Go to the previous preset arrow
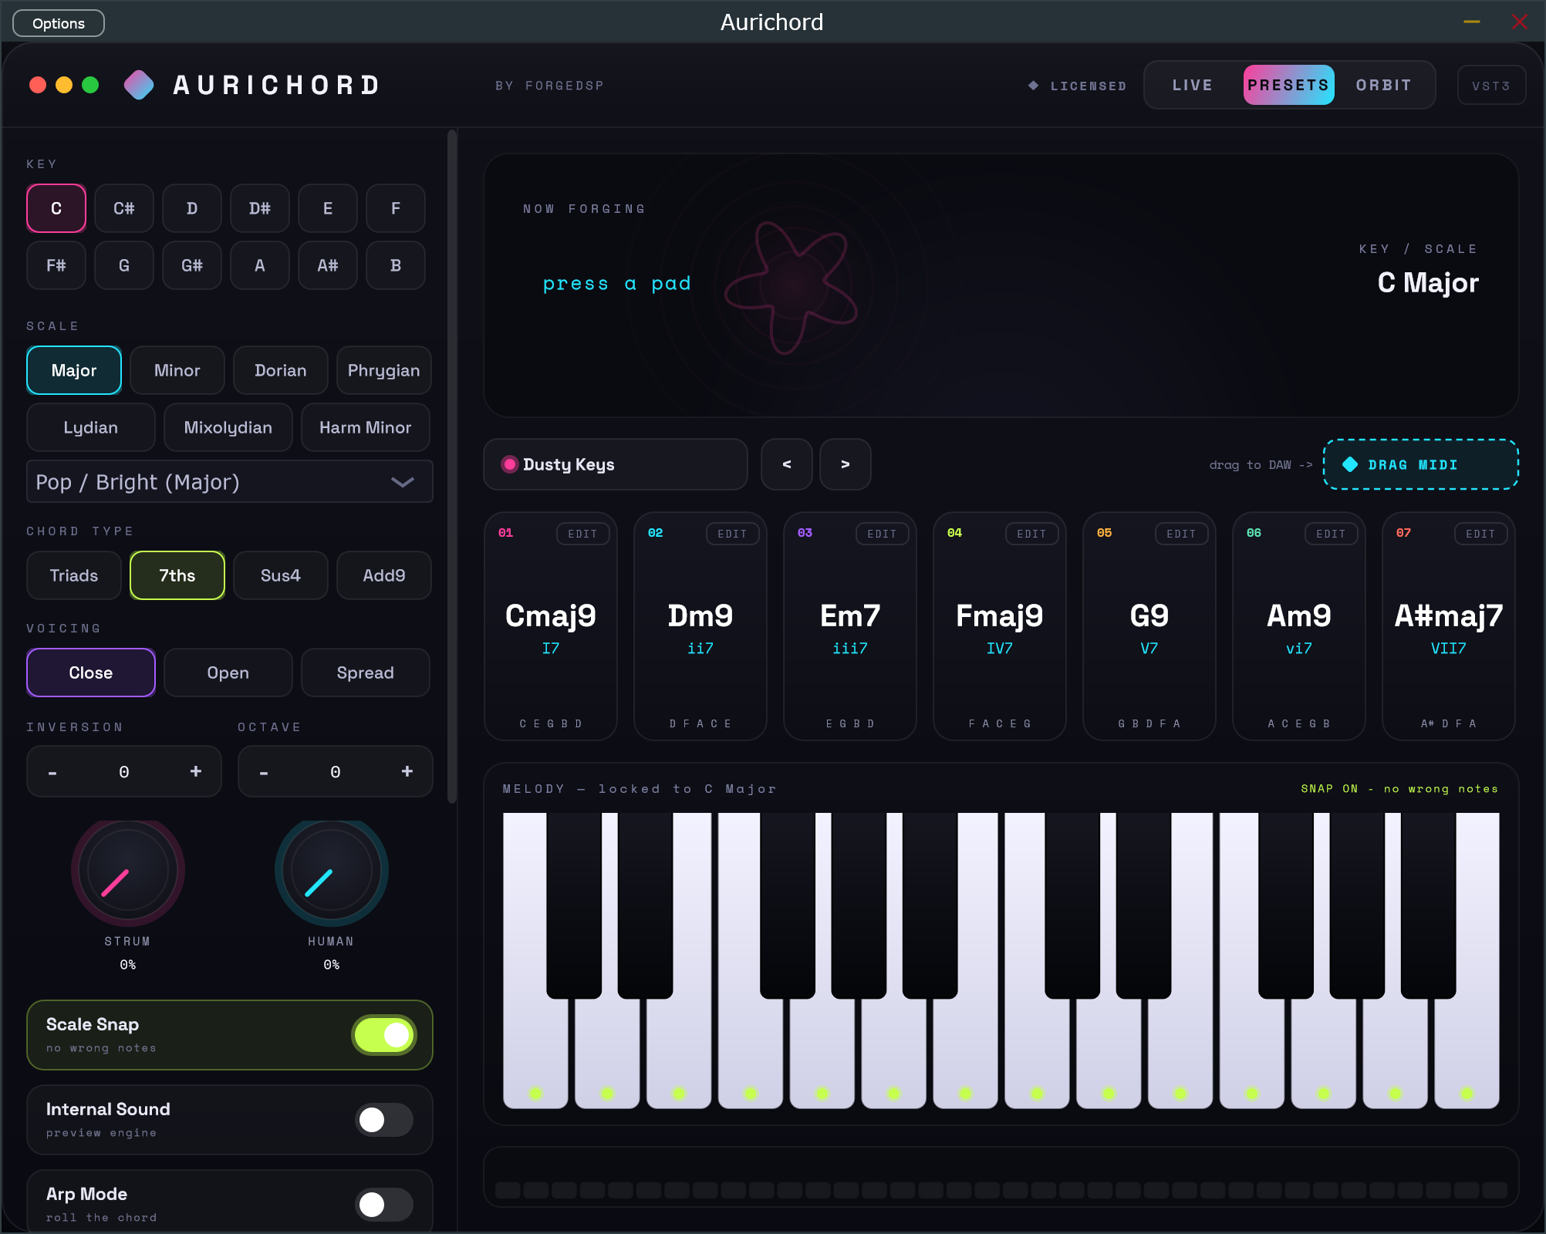 (786, 464)
